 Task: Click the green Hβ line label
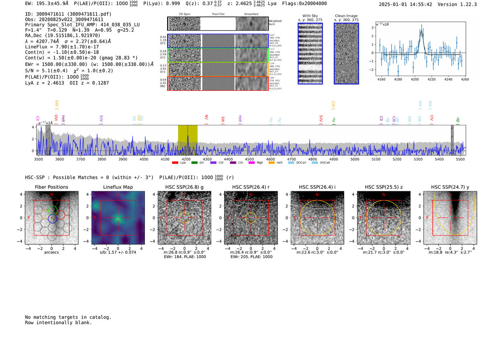[458, 121]
